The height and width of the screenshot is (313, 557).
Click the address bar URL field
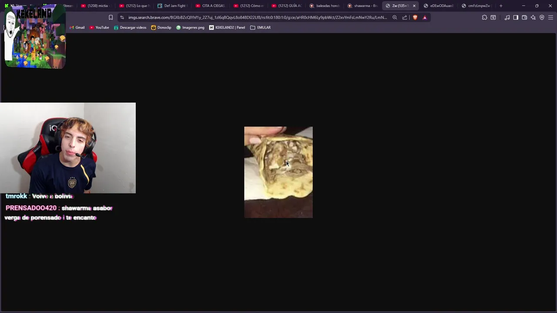tap(257, 17)
